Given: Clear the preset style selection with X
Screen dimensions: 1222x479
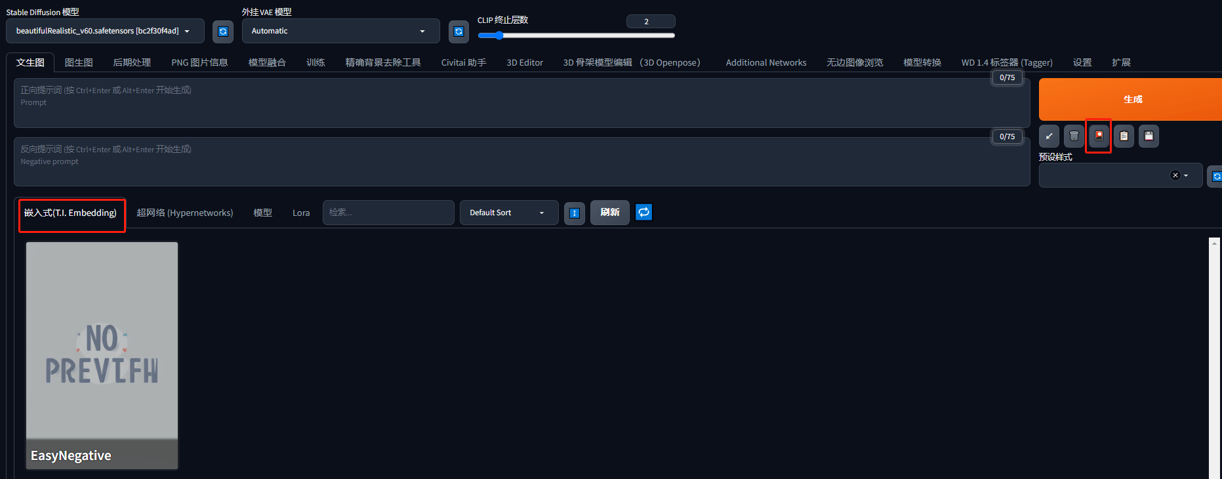Looking at the screenshot, I should coord(1175,175).
